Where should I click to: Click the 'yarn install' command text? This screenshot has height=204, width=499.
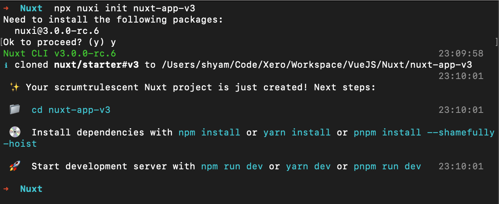click(297, 132)
